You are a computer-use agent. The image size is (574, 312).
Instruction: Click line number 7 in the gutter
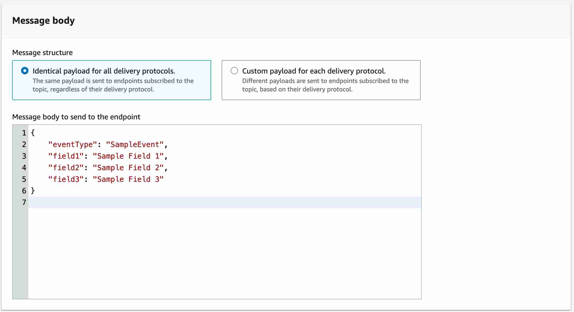(x=24, y=202)
